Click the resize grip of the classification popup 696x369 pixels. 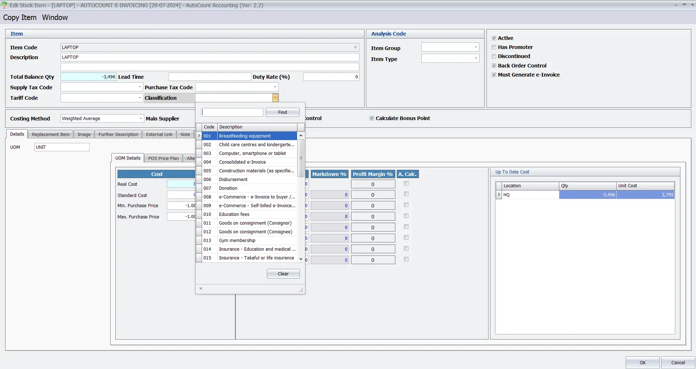tap(301, 290)
